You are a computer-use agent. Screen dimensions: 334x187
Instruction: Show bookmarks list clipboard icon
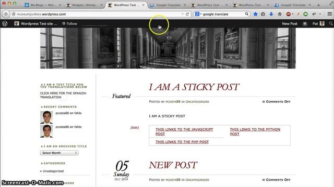click(263, 14)
